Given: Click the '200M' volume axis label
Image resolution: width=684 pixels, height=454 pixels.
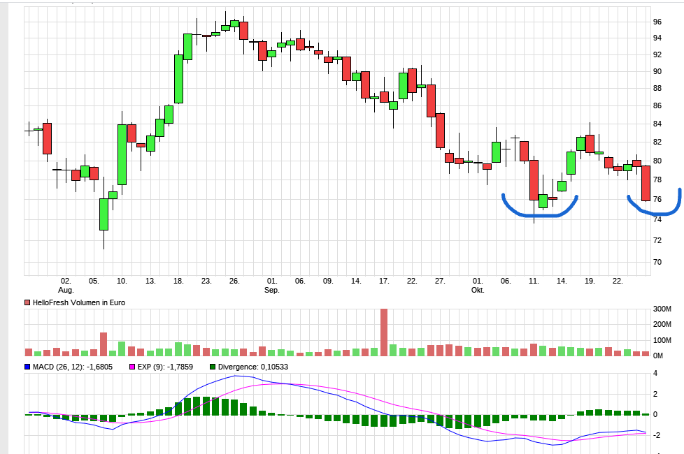Looking at the screenshot, I should point(662,324).
